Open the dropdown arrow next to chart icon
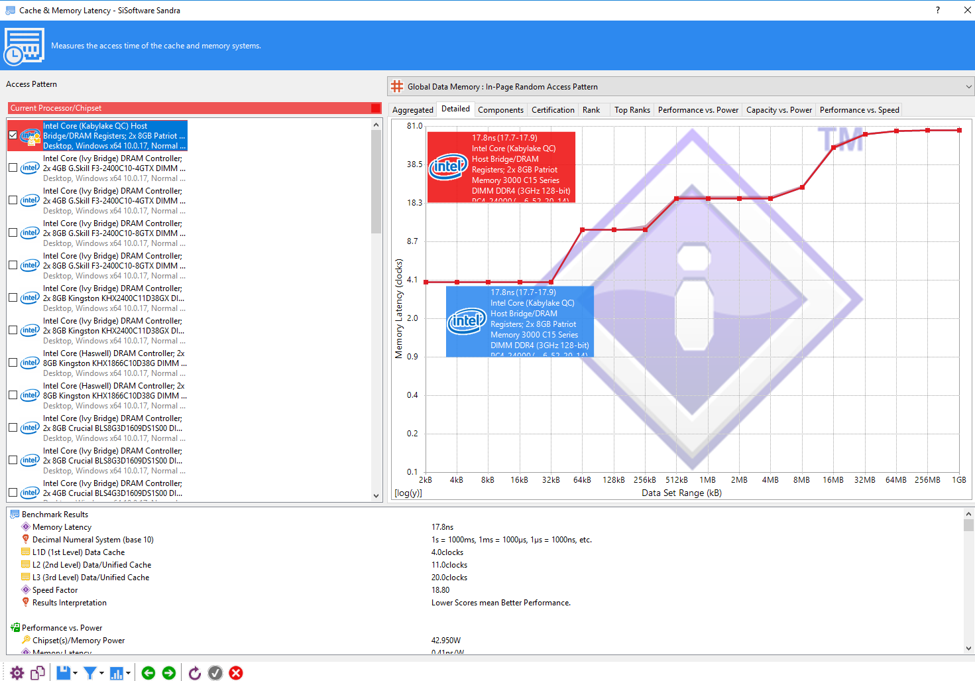Screen dimensions: 975x681 [128, 673]
